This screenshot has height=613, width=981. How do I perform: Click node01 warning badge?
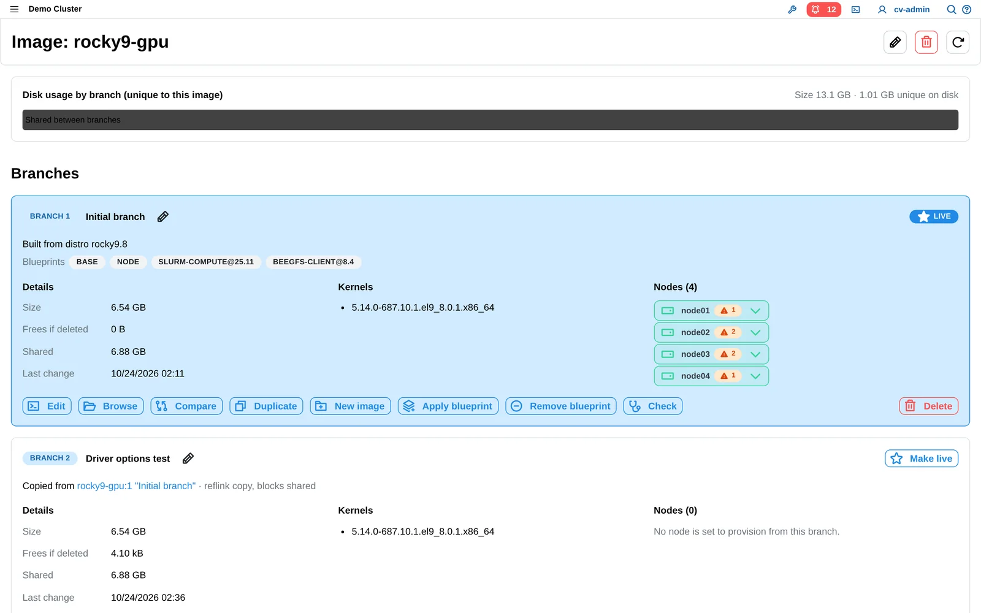[x=728, y=311]
